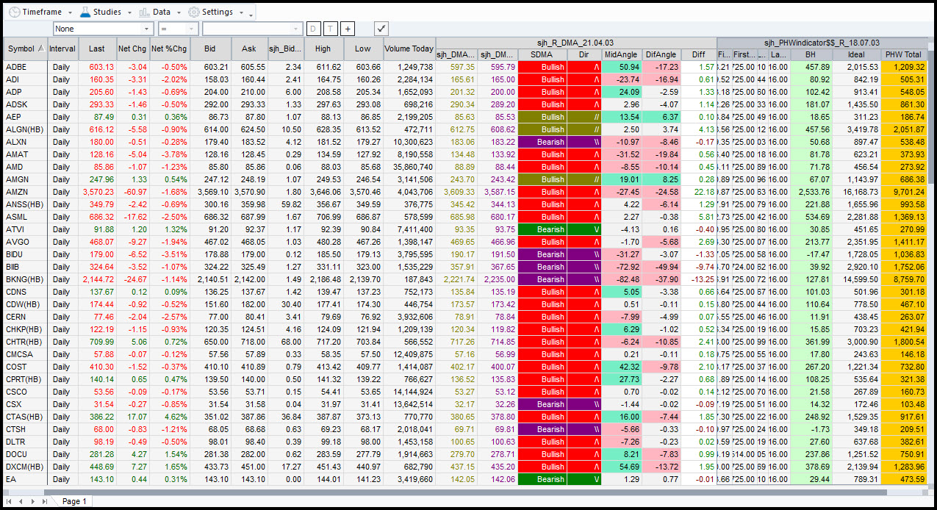Go to the previous page icon

coord(21,501)
